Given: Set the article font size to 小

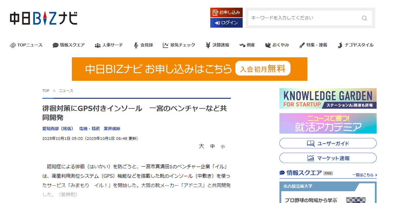Looking at the screenshot, I should pos(223,147).
